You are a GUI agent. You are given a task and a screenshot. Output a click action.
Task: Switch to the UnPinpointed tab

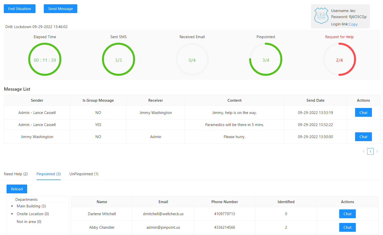coord(84,174)
